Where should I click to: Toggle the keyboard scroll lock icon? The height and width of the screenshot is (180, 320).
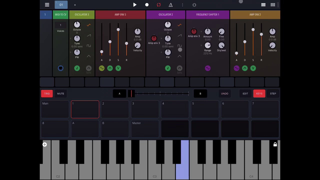click(275, 144)
